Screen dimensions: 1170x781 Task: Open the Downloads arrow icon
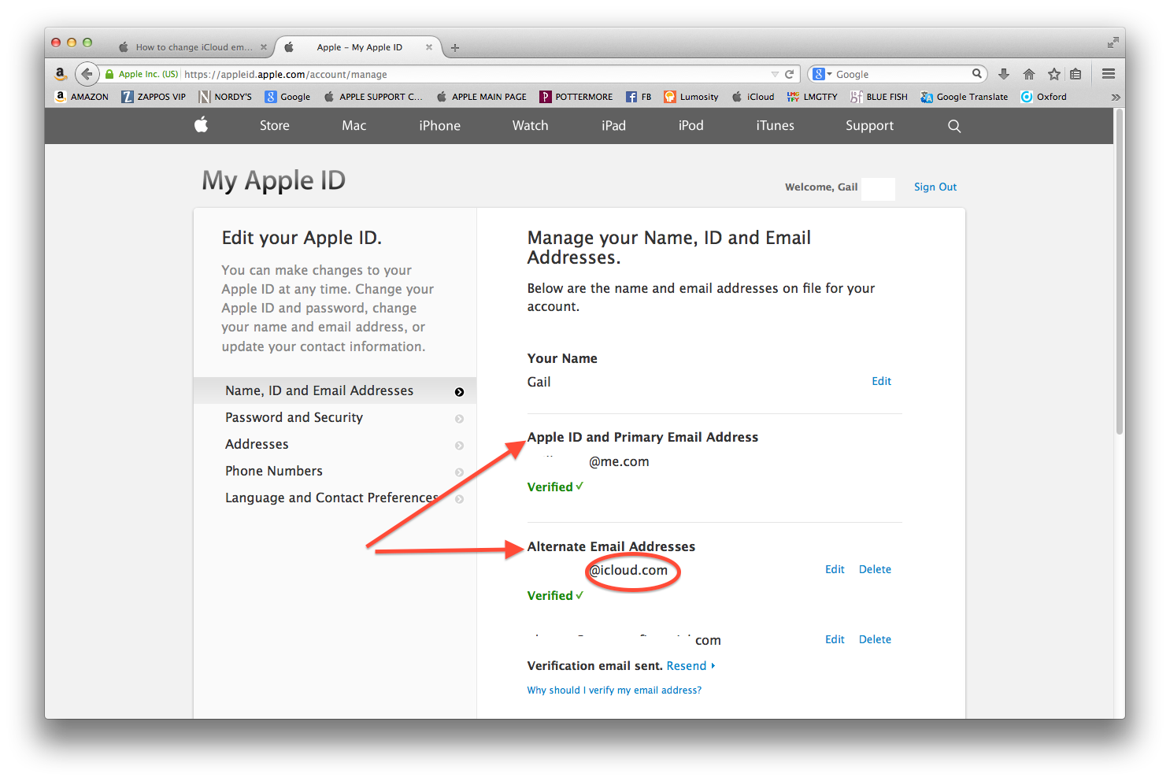click(x=1004, y=74)
